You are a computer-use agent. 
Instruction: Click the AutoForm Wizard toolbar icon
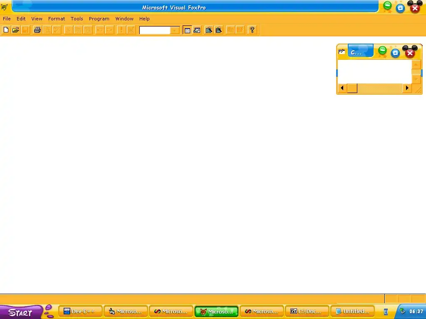230,30
